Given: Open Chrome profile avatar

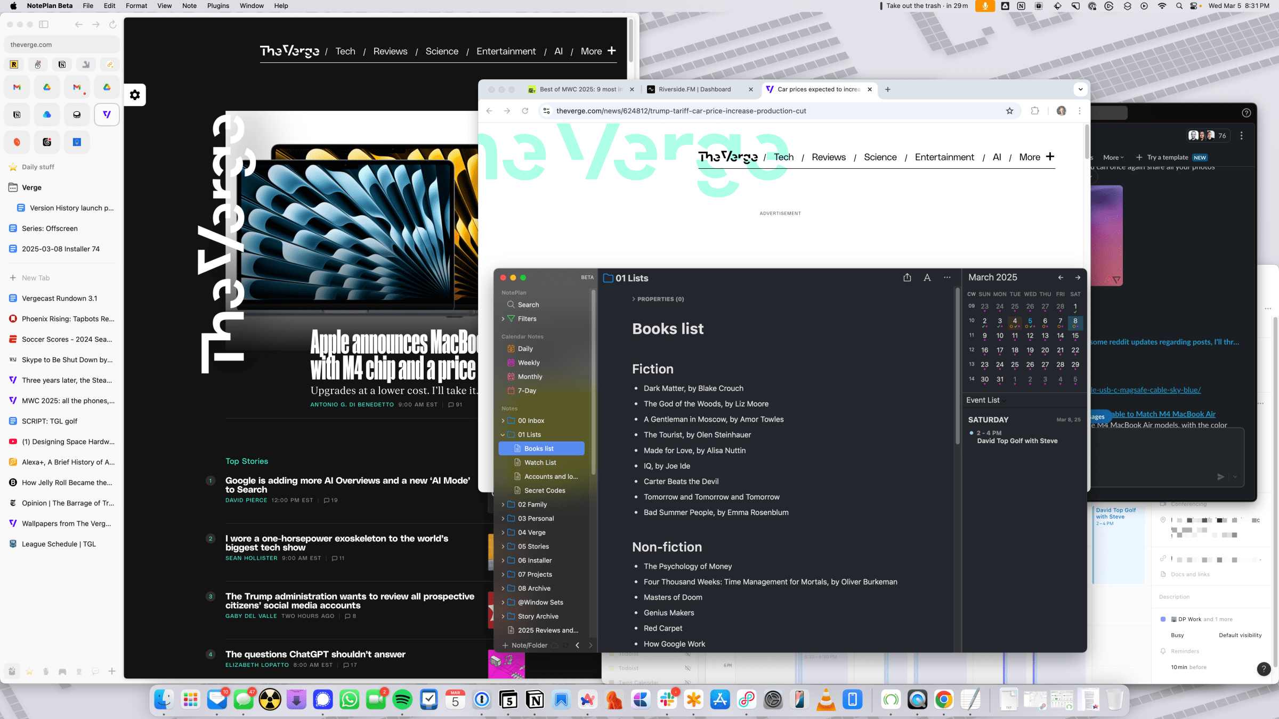Looking at the screenshot, I should [x=1061, y=111].
